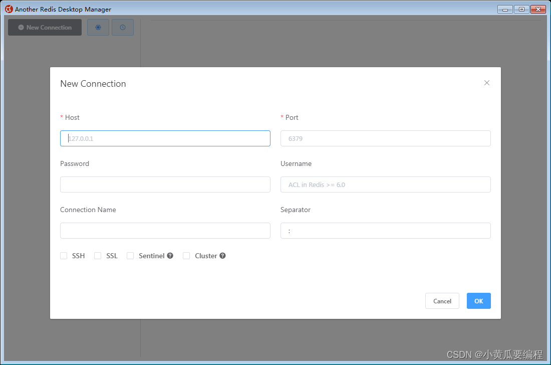Open the command log clock icon
Image resolution: width=551 pixels, height=365 pixels.
123,28
